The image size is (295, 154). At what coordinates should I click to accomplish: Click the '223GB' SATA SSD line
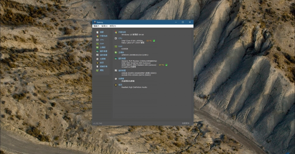[136, 75]
